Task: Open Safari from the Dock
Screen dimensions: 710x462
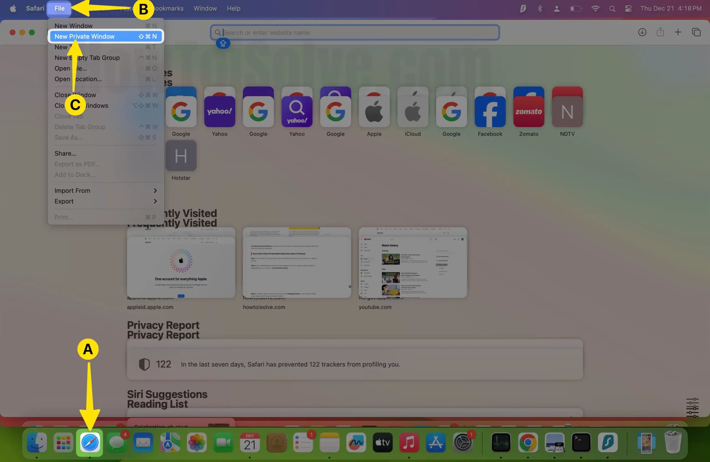Action: 90,442
